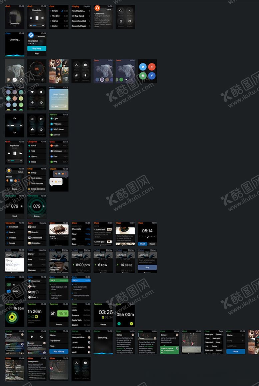
Task: Tap the Facebook share icon
Action: [152, 76]
